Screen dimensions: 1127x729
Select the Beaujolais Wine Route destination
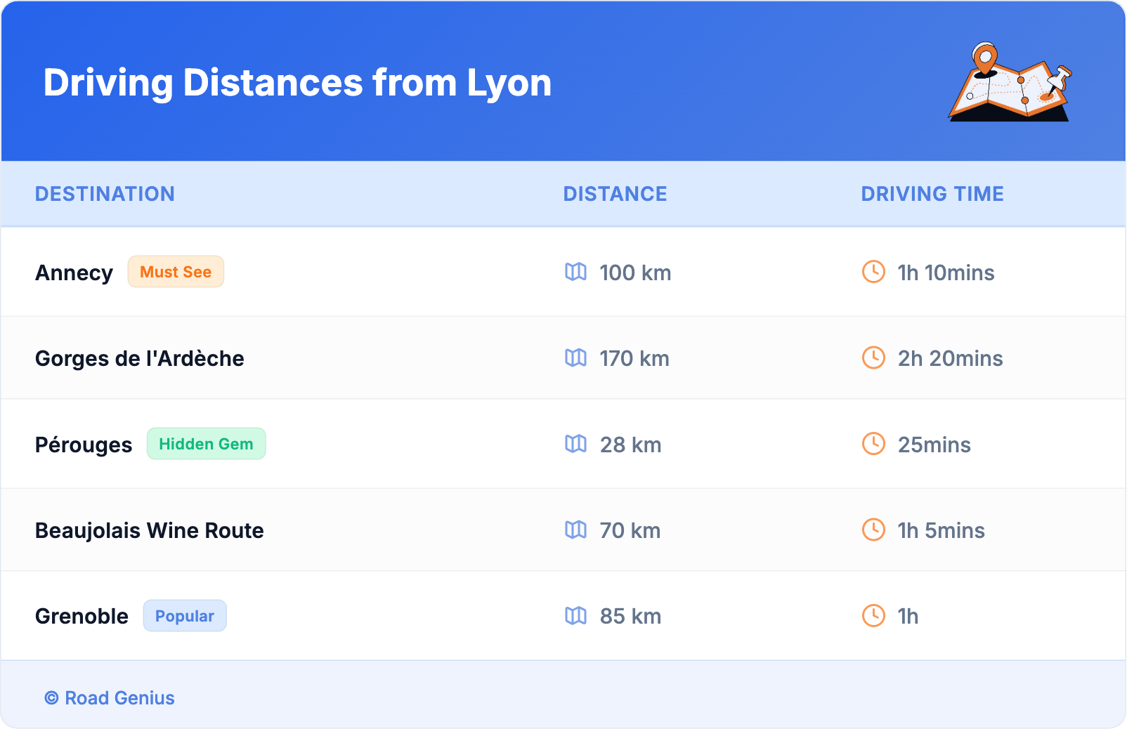tap(150, 530)
